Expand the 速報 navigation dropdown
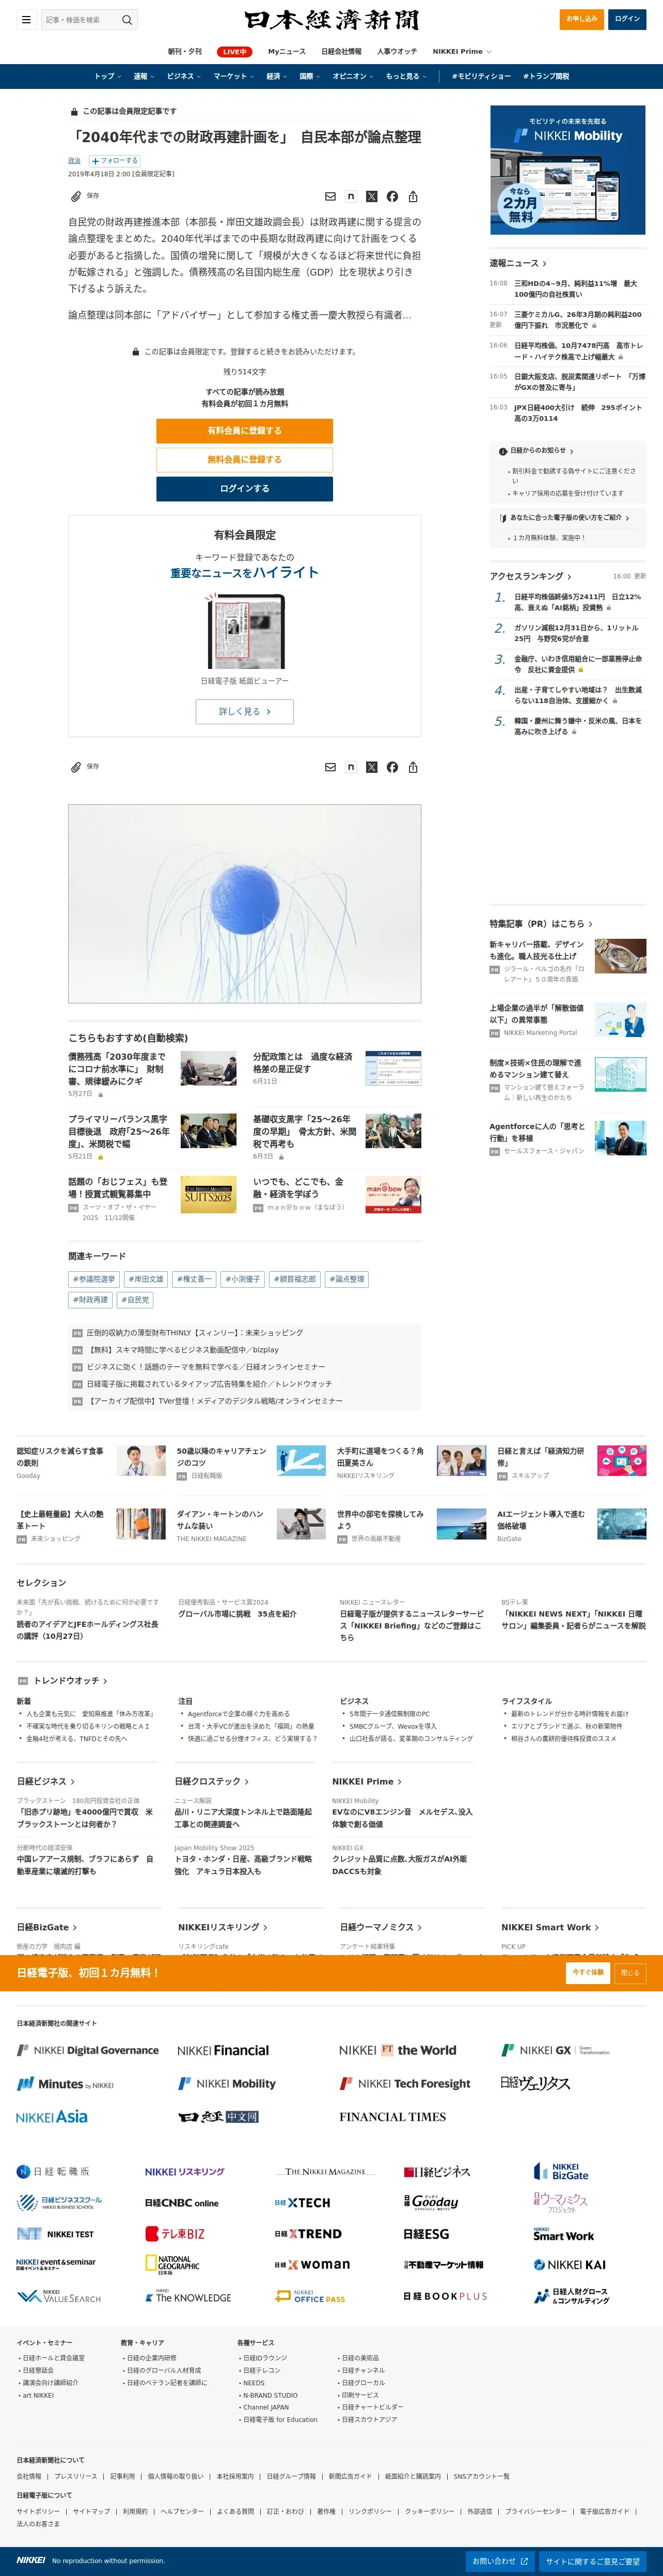The height and width of the screenshot is (2576, 663). [x=144, y=76]
